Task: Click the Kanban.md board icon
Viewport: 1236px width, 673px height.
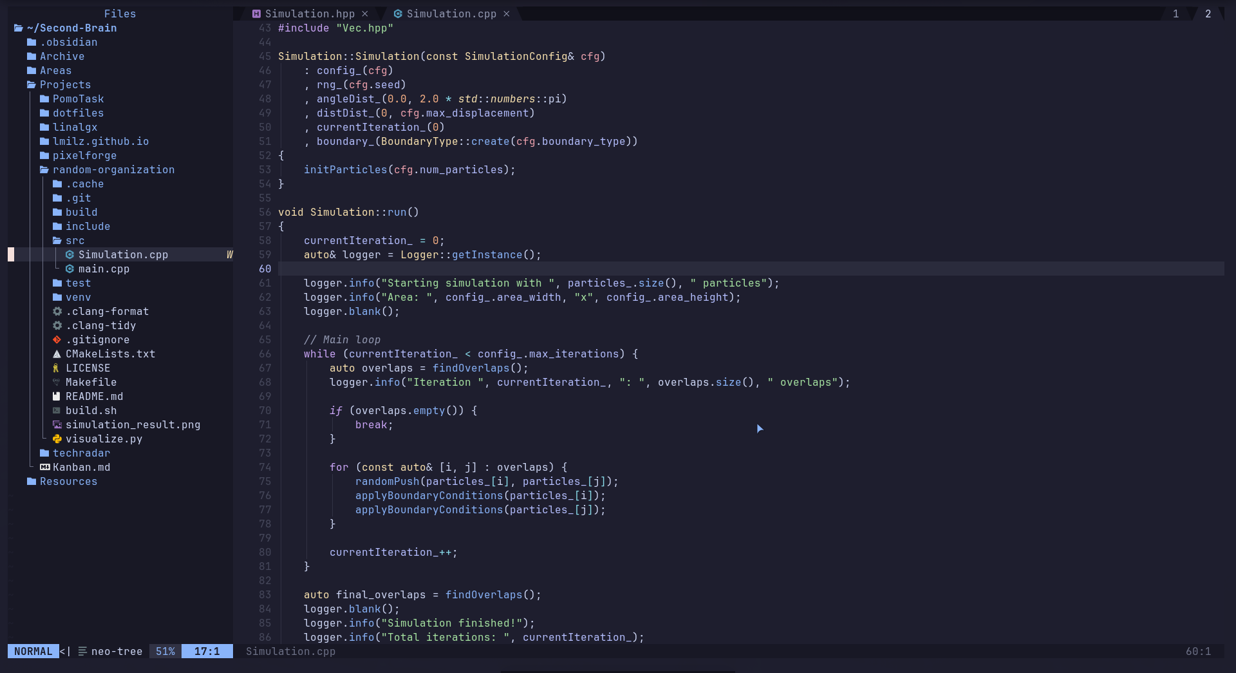Action: [44, 468]
